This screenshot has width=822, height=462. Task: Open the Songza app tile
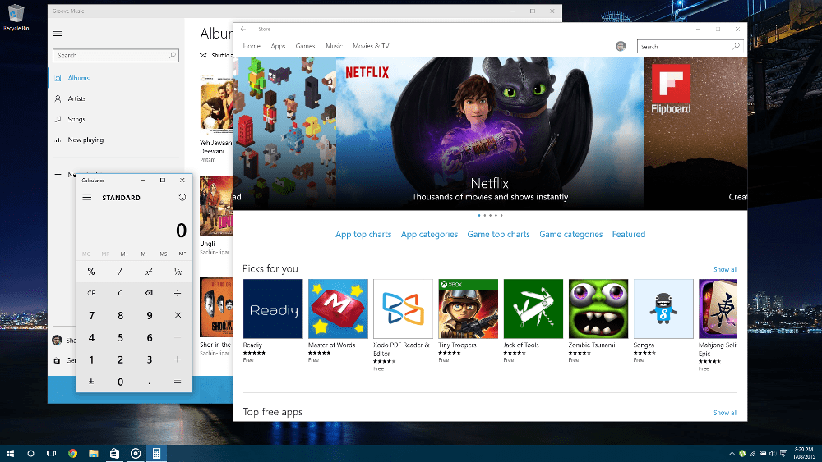point(663,309)
